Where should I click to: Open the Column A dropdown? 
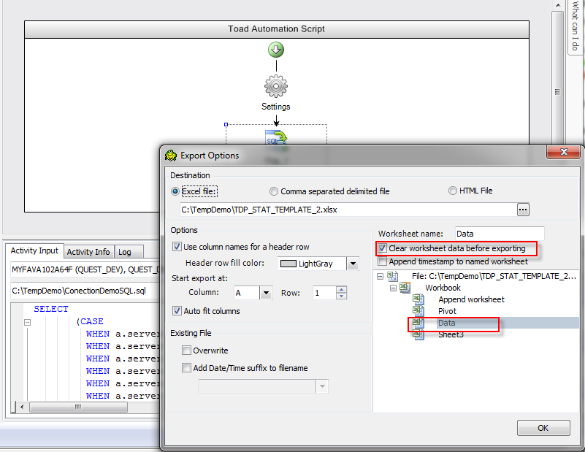point(266,293)
